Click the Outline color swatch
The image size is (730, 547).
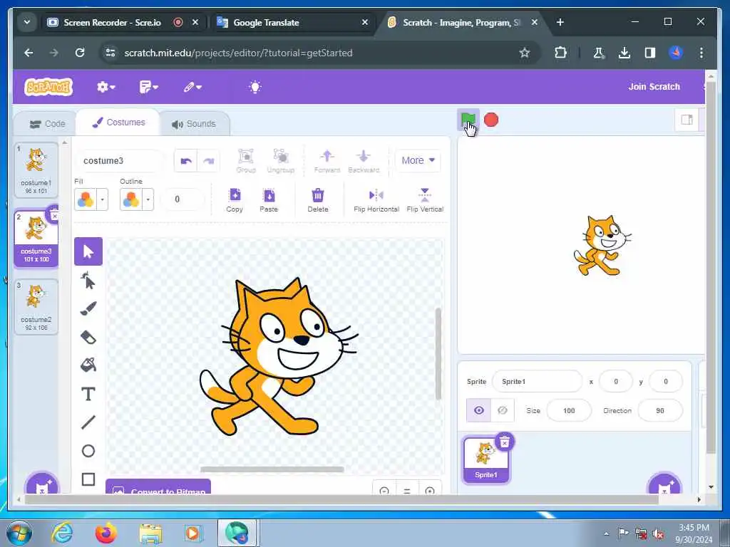click(x=131, y=199)
